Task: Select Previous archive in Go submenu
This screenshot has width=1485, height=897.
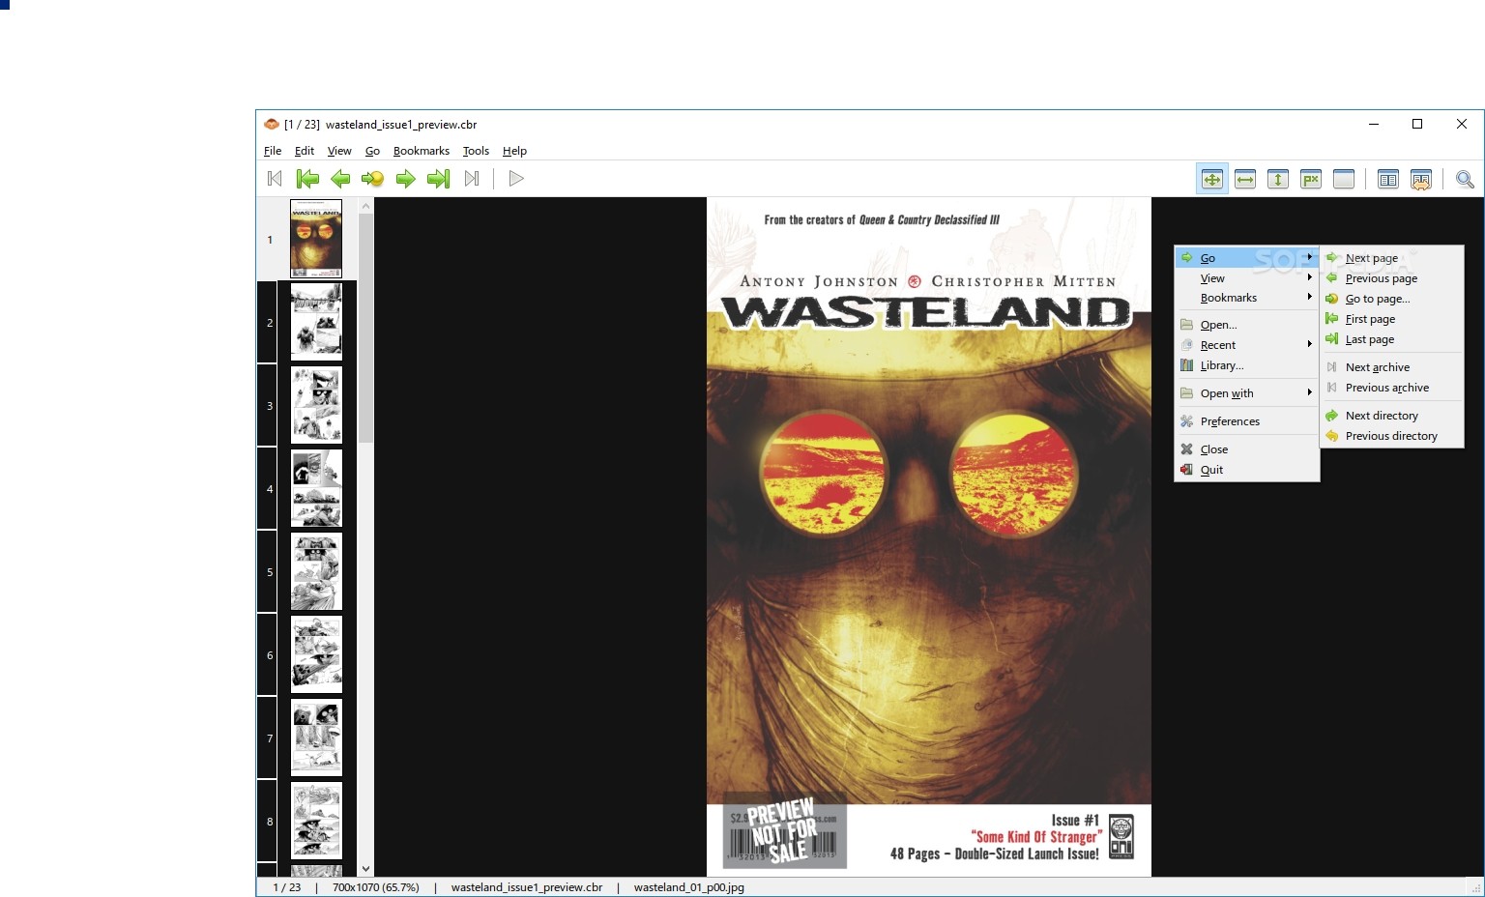Action: coord(1392,388)
